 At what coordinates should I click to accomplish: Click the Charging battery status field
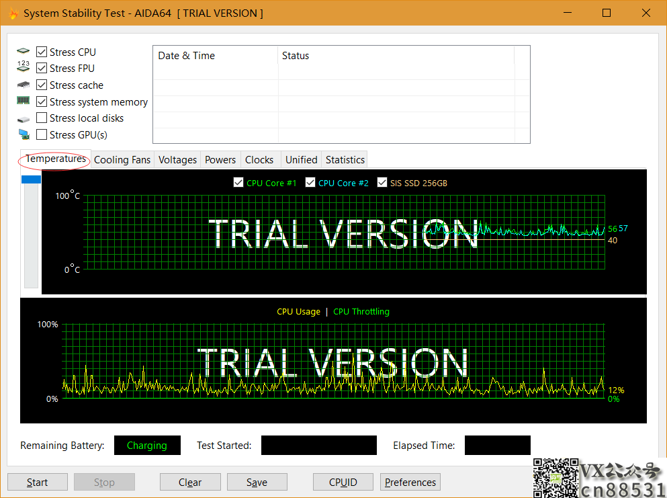(147, 445)
